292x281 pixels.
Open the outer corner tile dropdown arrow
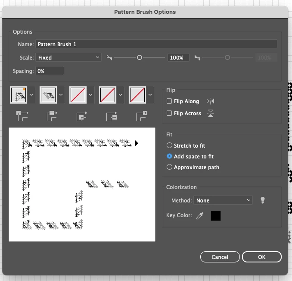click(31, 95)
